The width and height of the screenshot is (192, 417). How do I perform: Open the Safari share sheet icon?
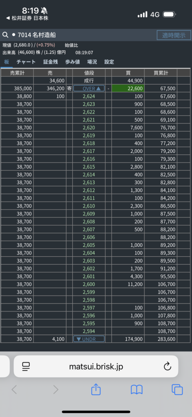pyautogui.click(x=96, y=390)
